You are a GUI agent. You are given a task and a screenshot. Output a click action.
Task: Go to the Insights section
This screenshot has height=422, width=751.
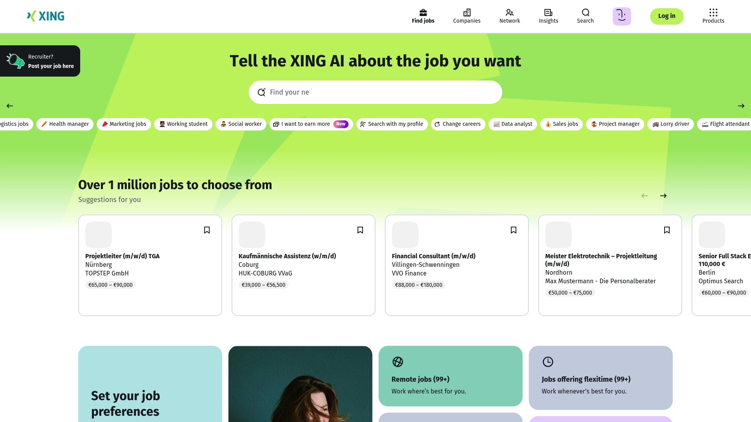click(548, 16)
